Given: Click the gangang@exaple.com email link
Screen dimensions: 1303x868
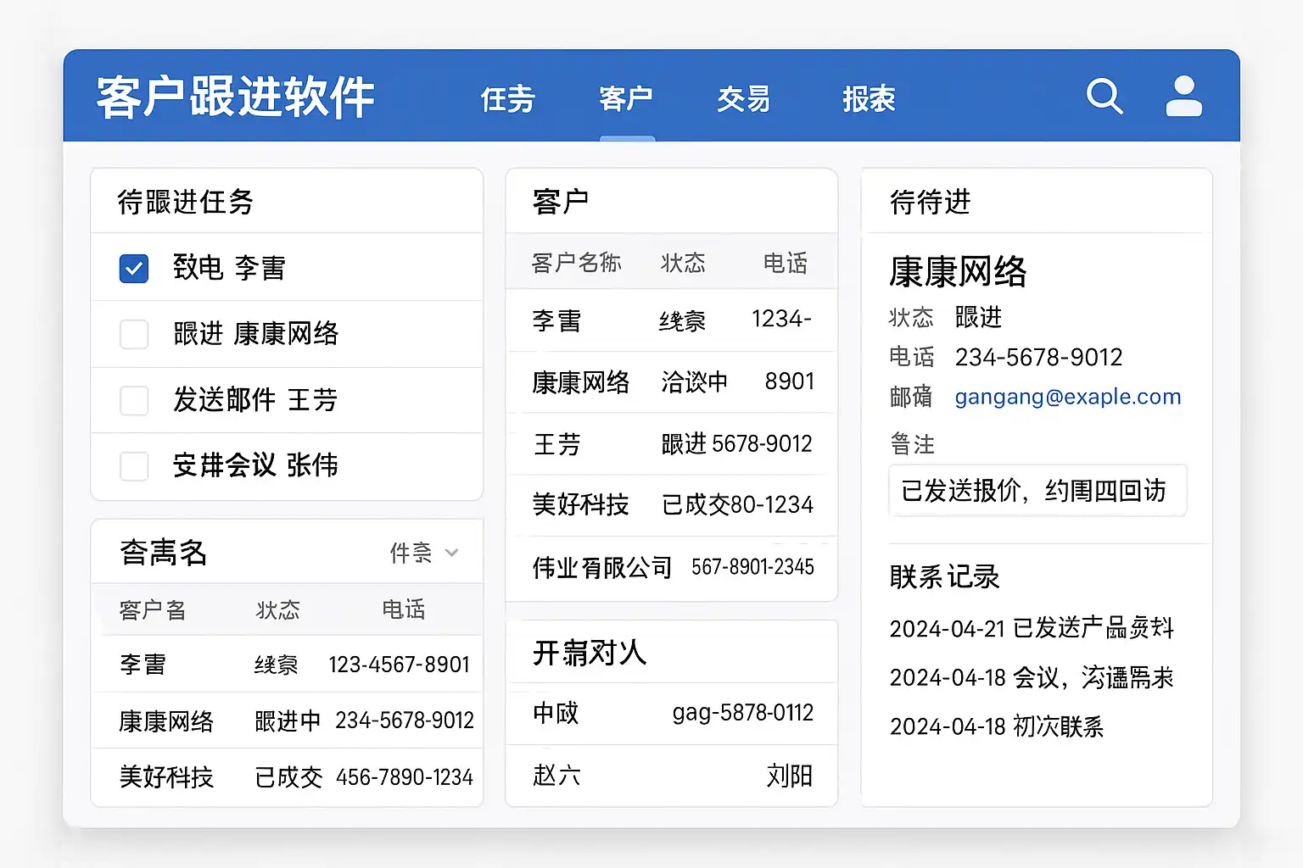Looking at the screenshot, I should [x=1067, y=397].
